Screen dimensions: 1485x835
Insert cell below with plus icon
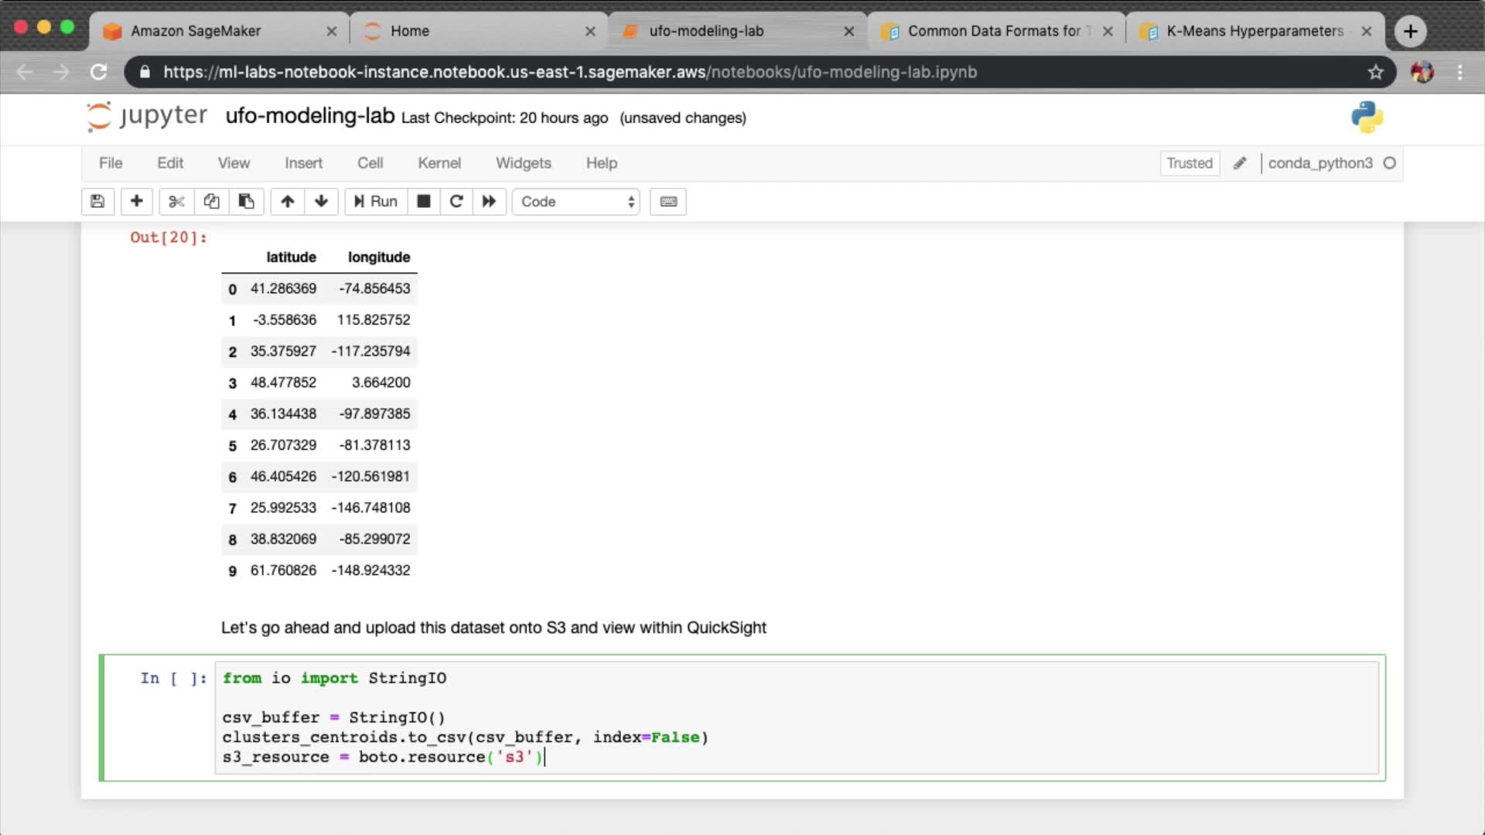[x=136, y=202]
